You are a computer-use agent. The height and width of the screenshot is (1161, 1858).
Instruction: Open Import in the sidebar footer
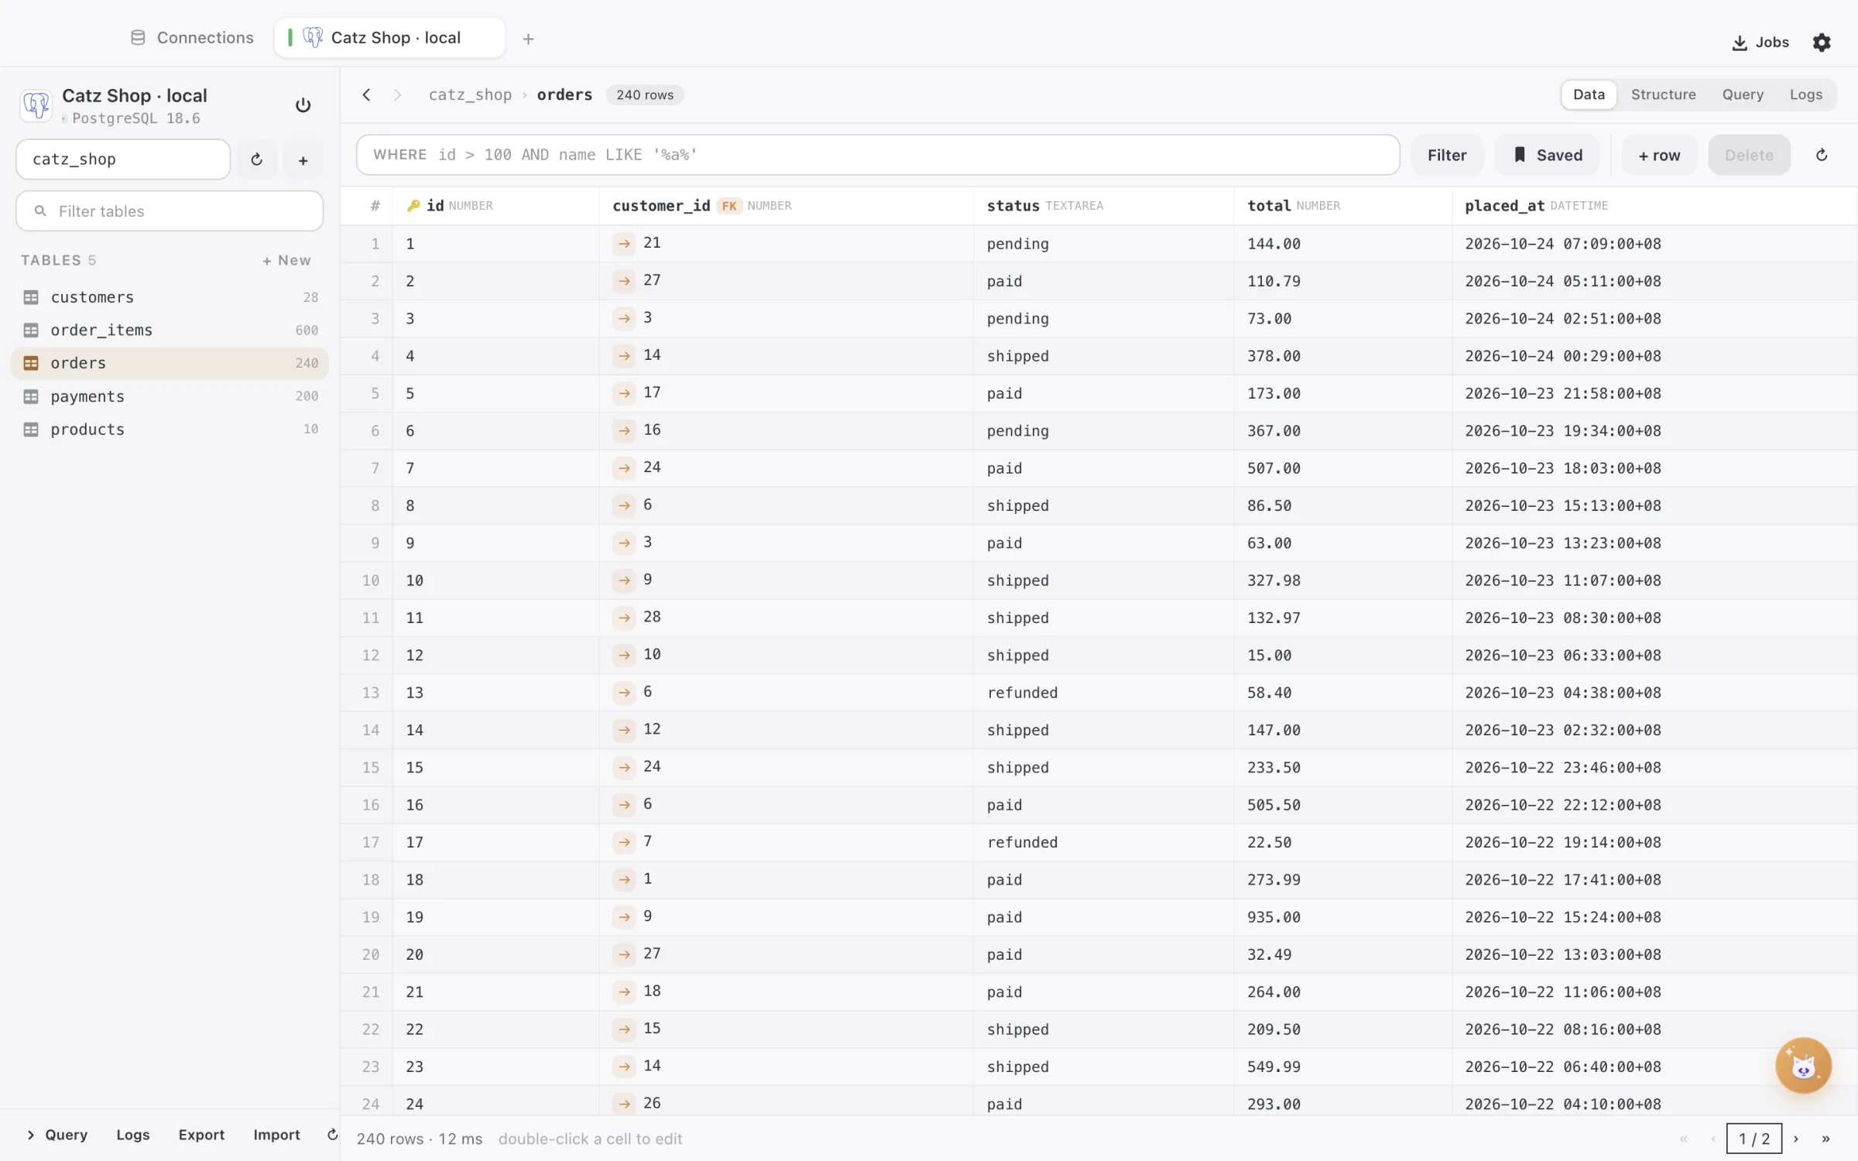point(276,1134)
